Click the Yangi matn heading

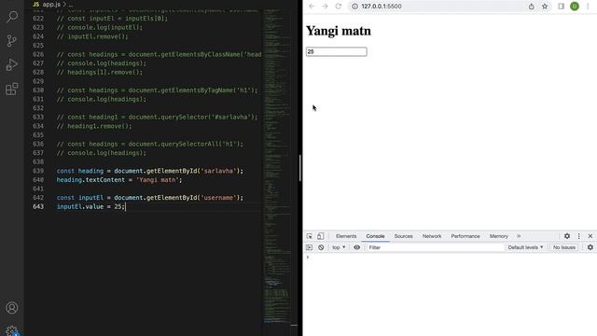point(339,31)
